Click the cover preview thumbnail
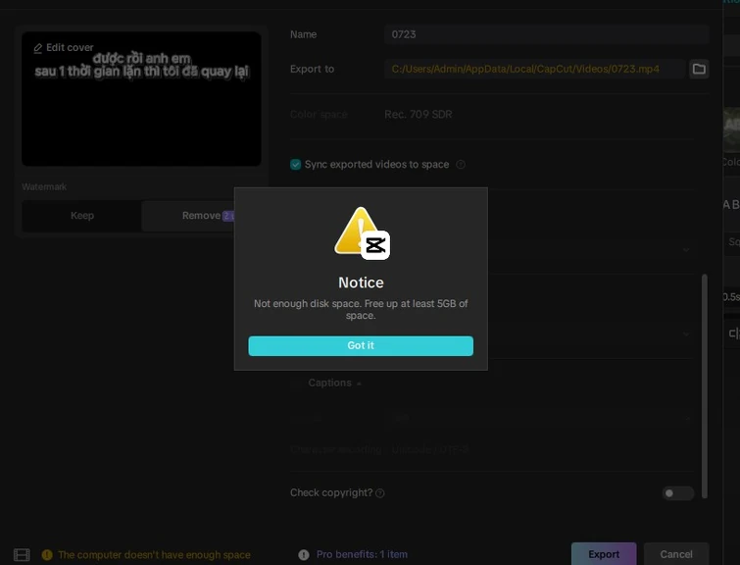The height and width of the screenshot is (565, 740). (x=141, y=99)
